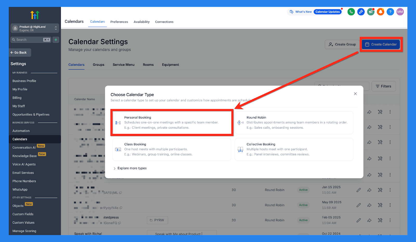
Task: Open My Staff settings
Action: click(x=19, y=106)
